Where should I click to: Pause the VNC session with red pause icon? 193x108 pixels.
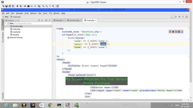click(17, 6)
